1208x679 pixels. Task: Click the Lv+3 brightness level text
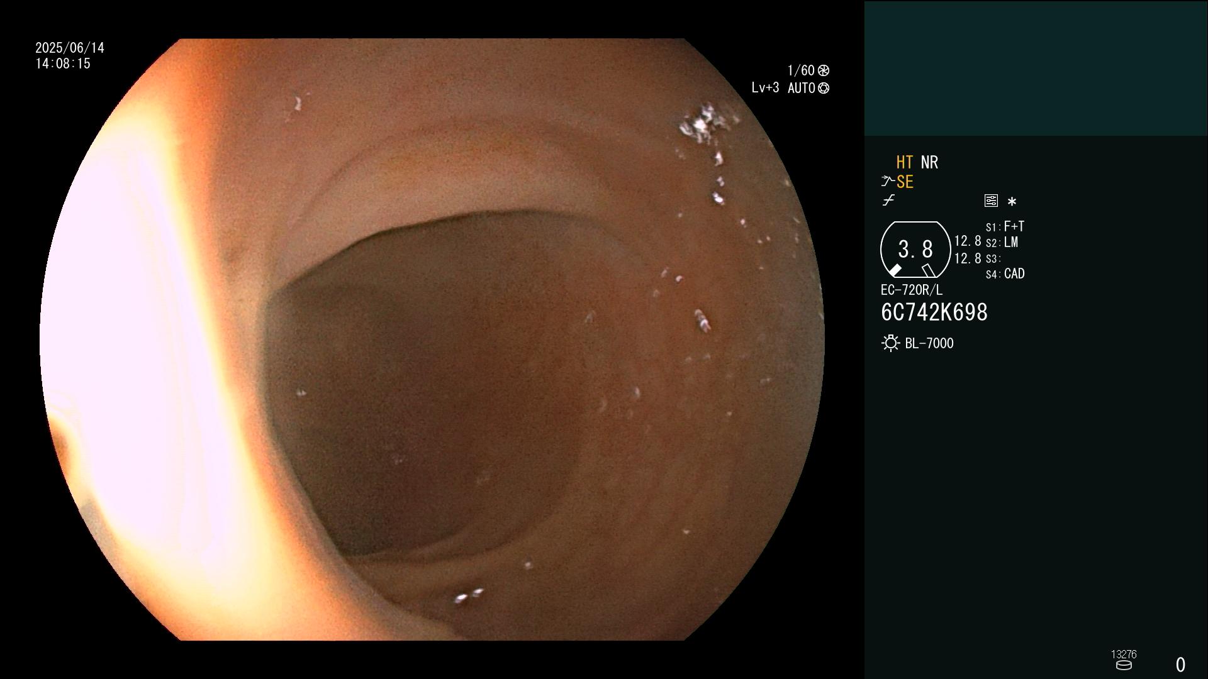(765, 88)
